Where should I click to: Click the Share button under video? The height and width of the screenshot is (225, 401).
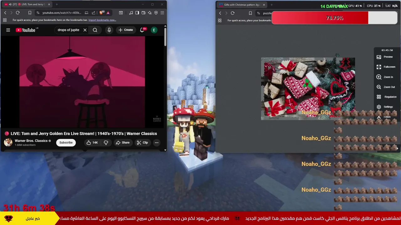coord(122,142)
